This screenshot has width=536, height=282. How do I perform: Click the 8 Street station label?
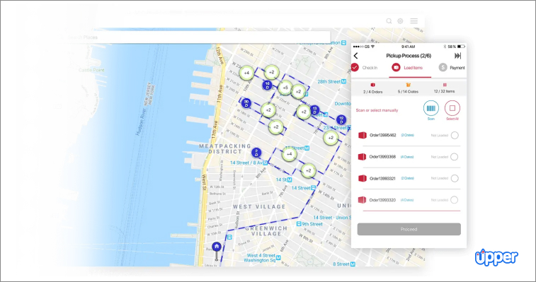pyautogui.click(x=344, y=264)
